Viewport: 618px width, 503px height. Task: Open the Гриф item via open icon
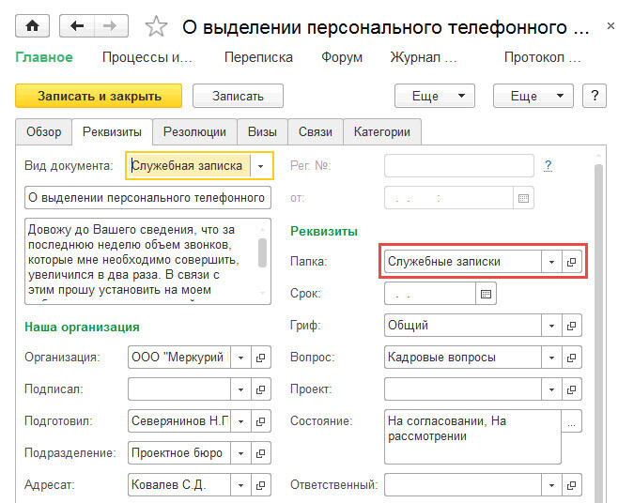[571, 326]
